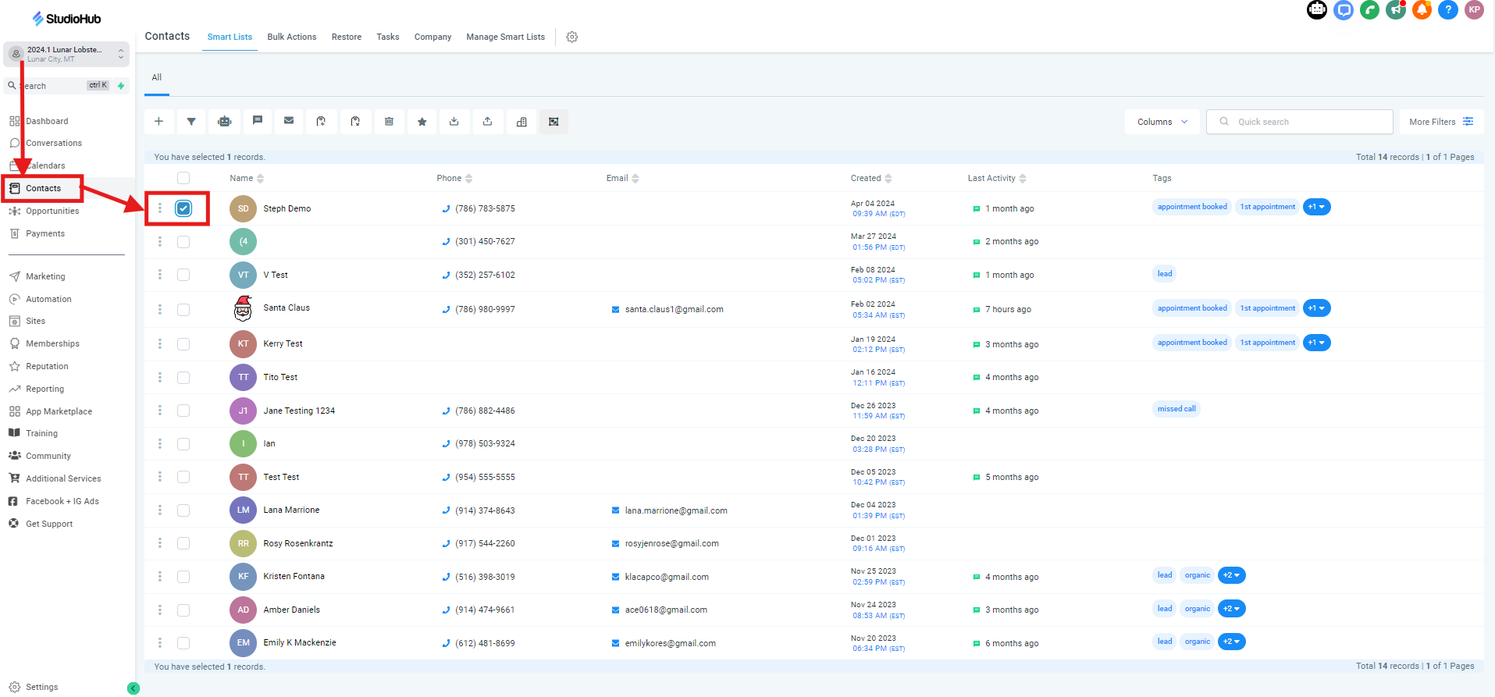Open Manage Smart Lists tab

click(506, 37)
